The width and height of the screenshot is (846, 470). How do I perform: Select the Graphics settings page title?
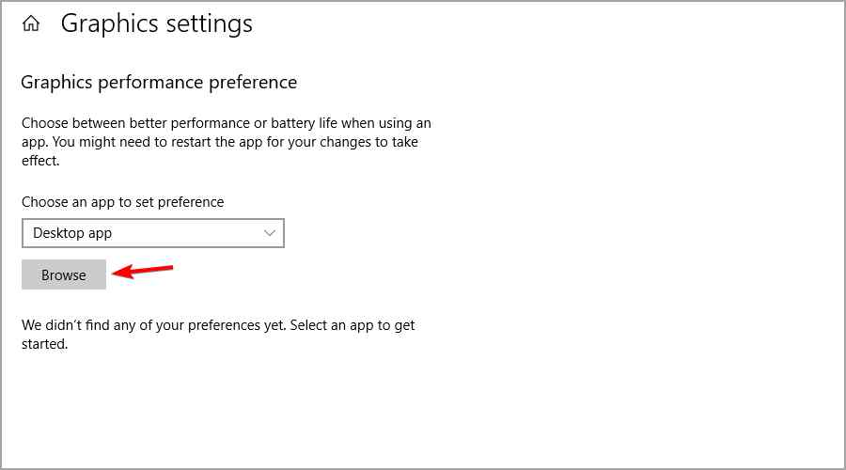tap(156, 24)
